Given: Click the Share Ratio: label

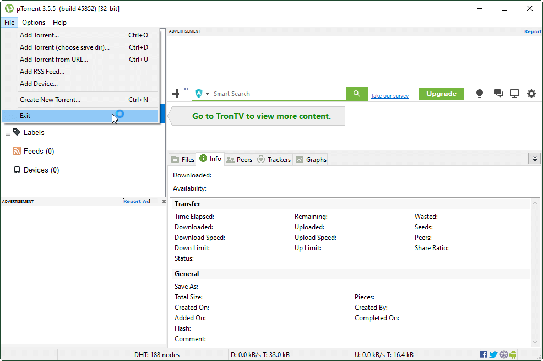Looking at the screenshot, I should (x=432, y=248).
